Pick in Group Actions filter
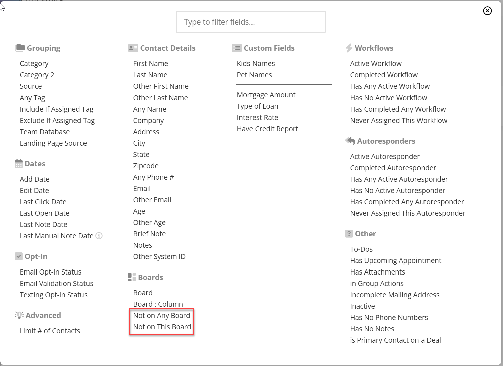The image size is (503, 366). (377, 284)
